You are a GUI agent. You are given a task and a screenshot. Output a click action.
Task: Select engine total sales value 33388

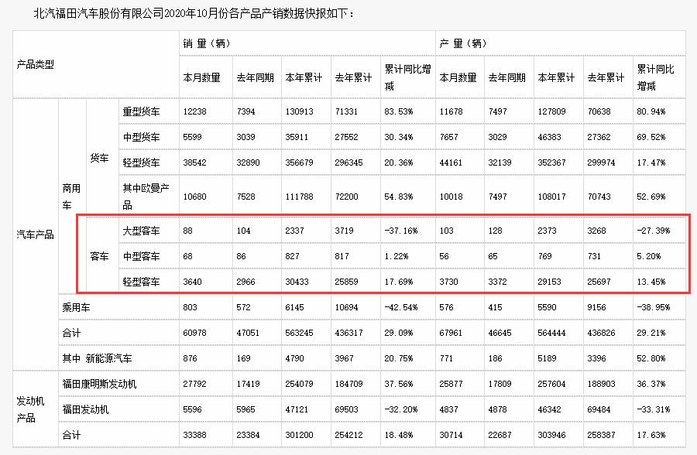tap(194, 435)
